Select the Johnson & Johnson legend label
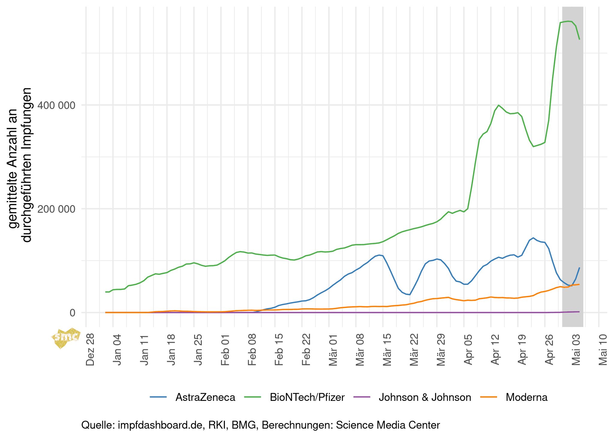This screenshot has width=614, height=438. pyautogui.click(x=425, y=397)
